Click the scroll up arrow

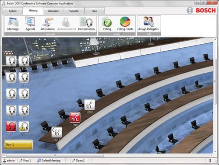pyautogui.click(x=215, y=39)
